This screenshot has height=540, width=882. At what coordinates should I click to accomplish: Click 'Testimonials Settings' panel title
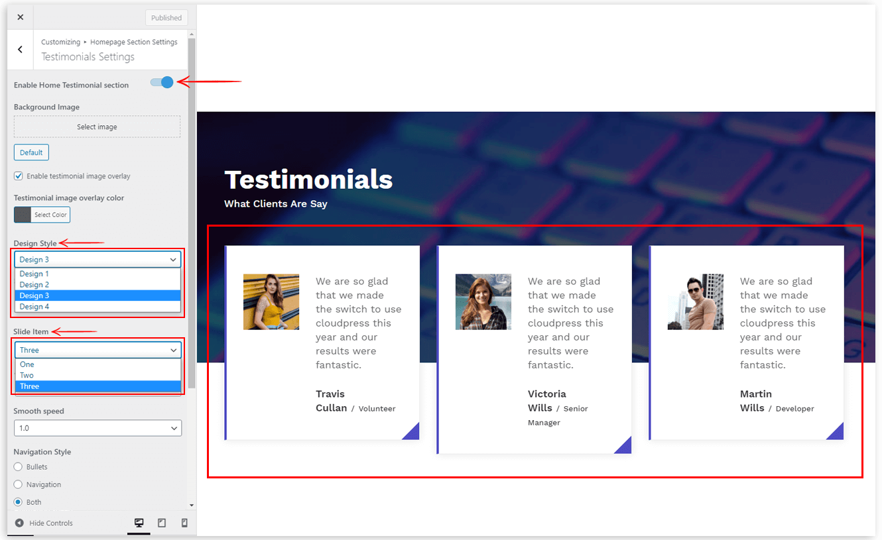click(x=88, y=57)
